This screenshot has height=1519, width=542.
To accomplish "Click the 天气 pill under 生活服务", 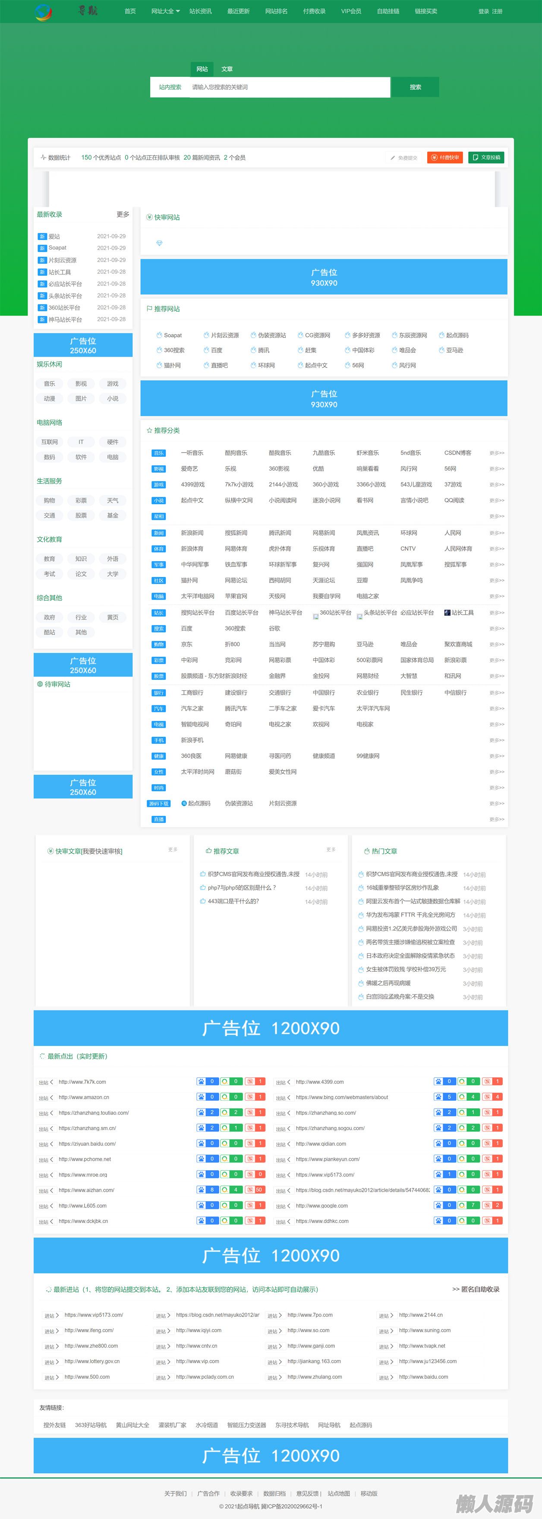I will pos(113,501).
